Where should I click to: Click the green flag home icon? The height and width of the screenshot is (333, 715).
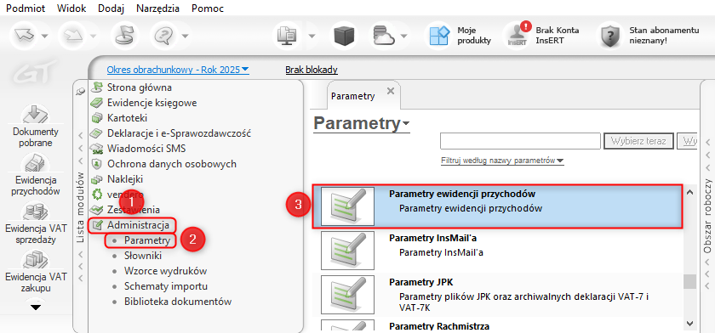tap(124, 36)
